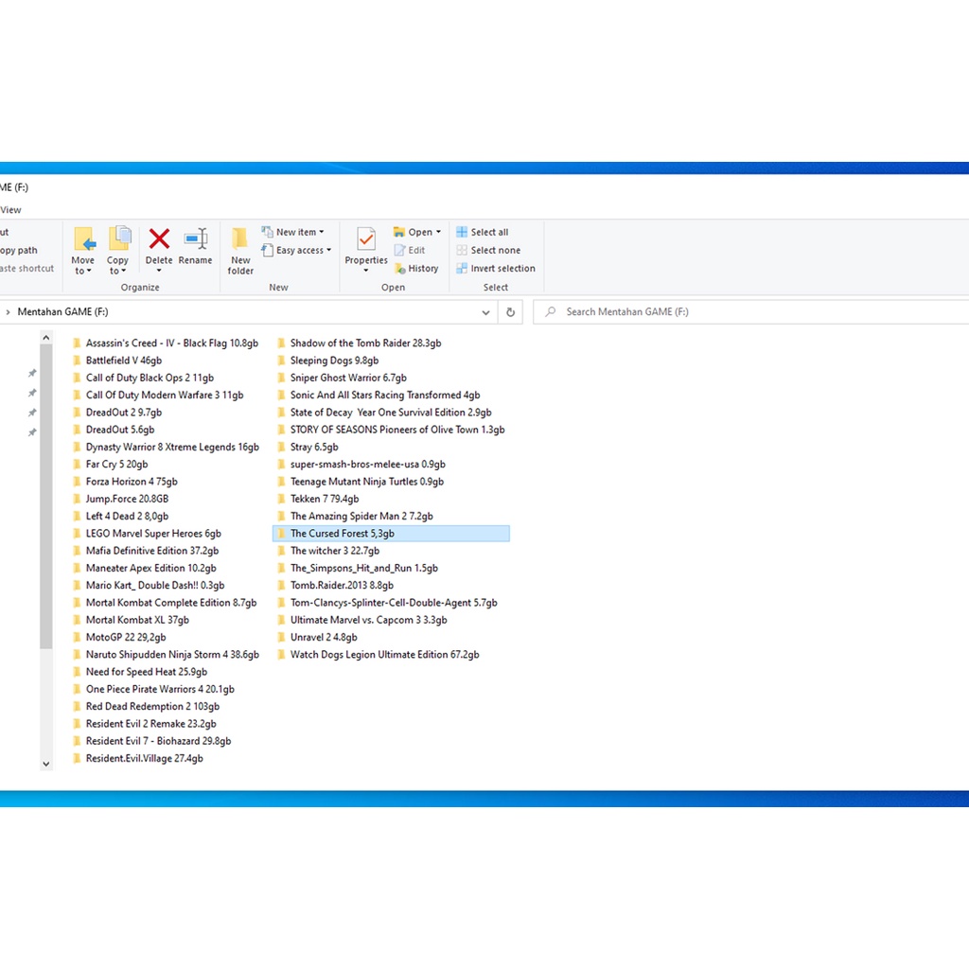The image size is (969, 969).
Task: Expand the Properties dropdown arrow
Action: pyautogui.click(x=366, y=271)
